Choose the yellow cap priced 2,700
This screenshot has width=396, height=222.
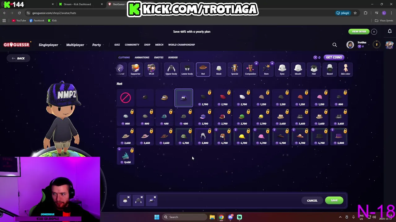point(261,117)
